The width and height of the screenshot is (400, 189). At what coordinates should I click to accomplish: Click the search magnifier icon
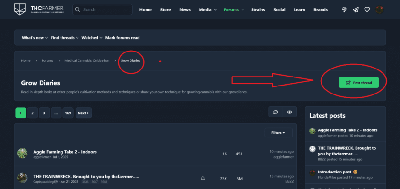[x=78, y=10]
